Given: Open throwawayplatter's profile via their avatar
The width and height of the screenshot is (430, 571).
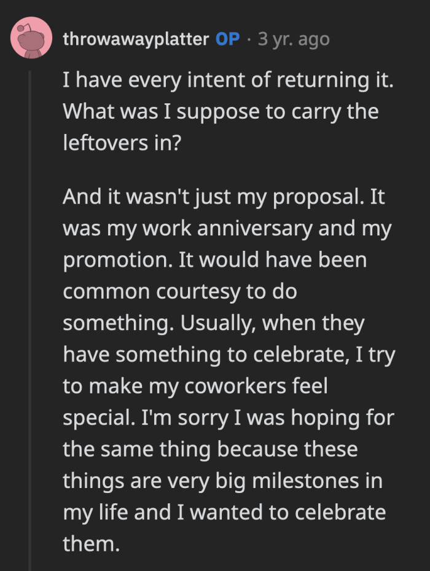Looking at the screenshot, I should pyautogui.click(x=31, y=38).
